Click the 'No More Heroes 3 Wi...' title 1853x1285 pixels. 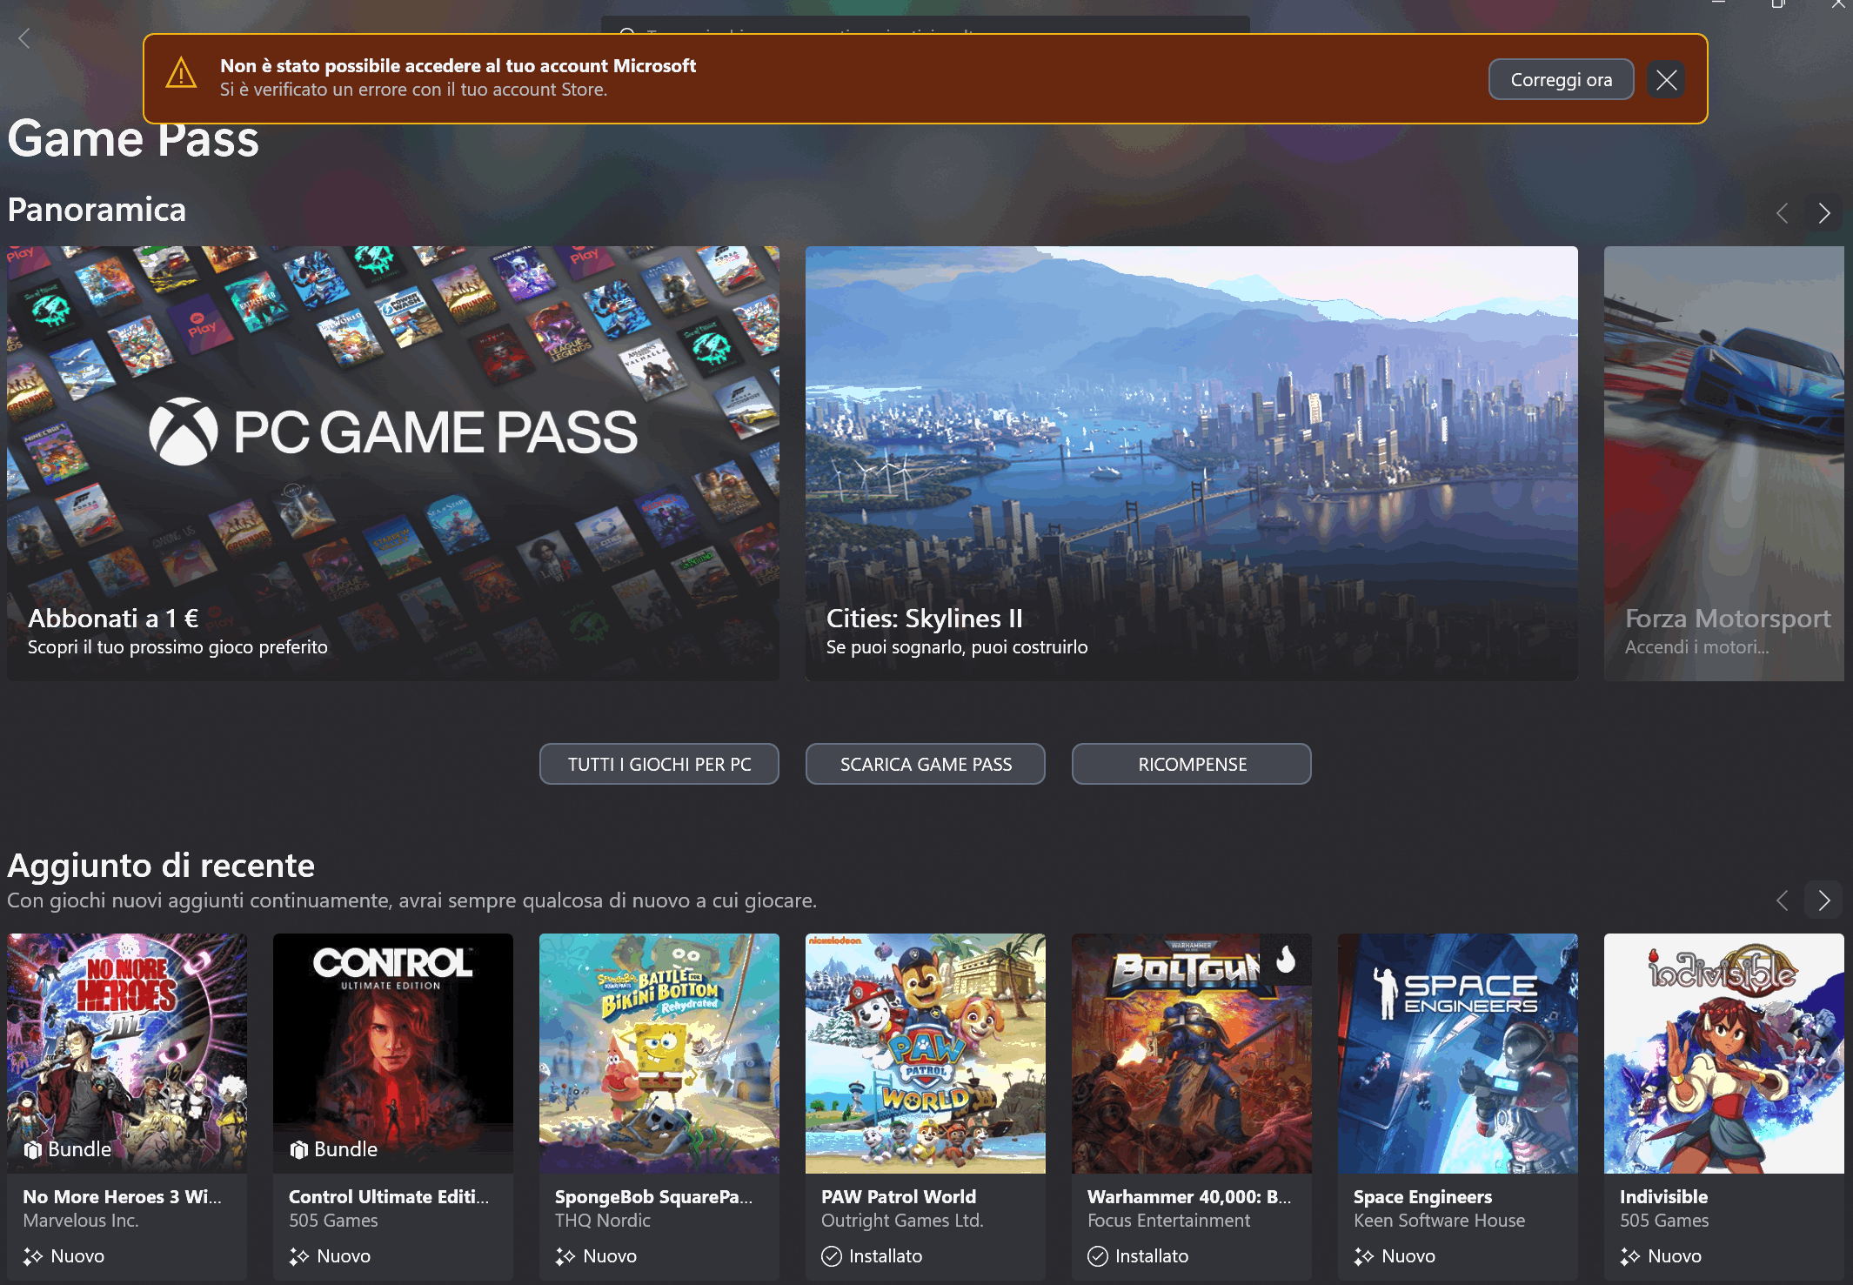(x=122, y=1197)
